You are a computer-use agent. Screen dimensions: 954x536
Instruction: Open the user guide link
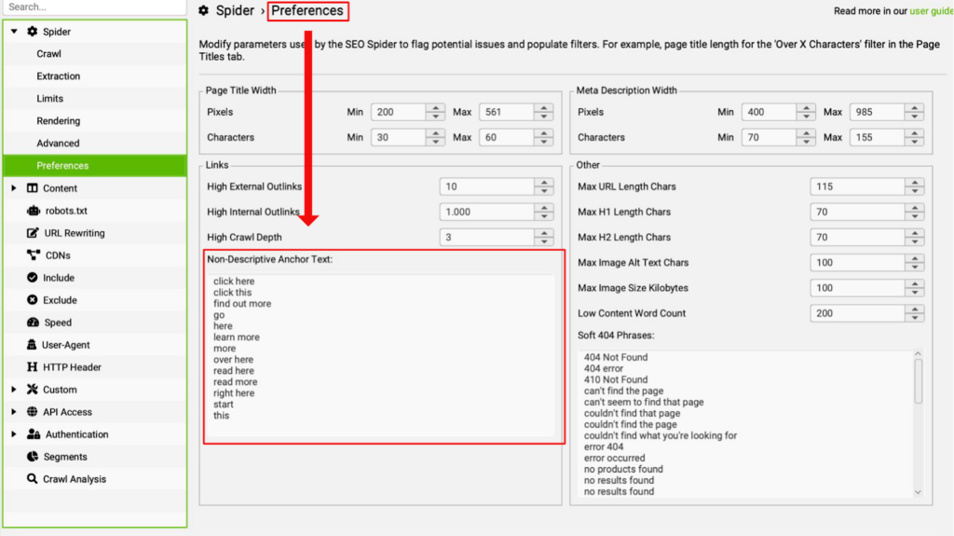(x=931, y=11)
